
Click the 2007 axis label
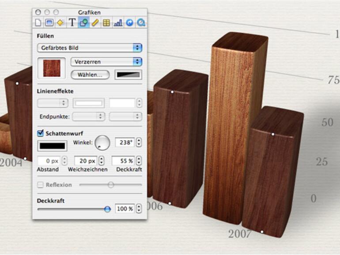pos(240,234)
